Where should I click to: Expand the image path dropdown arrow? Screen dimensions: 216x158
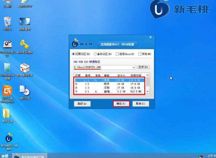coord(134,67)
